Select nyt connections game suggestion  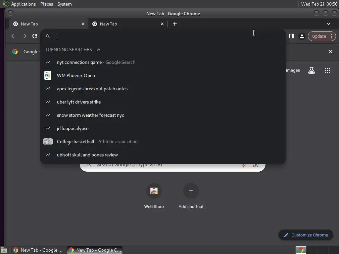163,62
